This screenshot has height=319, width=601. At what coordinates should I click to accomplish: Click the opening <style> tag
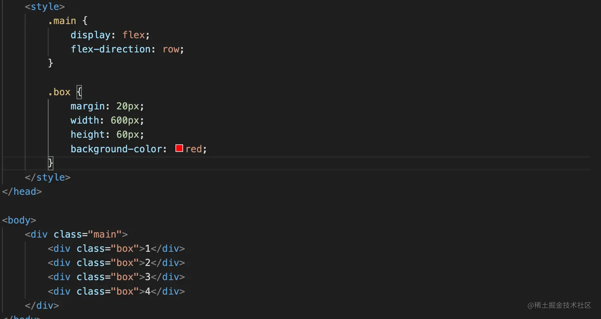(x=45, y=7)
